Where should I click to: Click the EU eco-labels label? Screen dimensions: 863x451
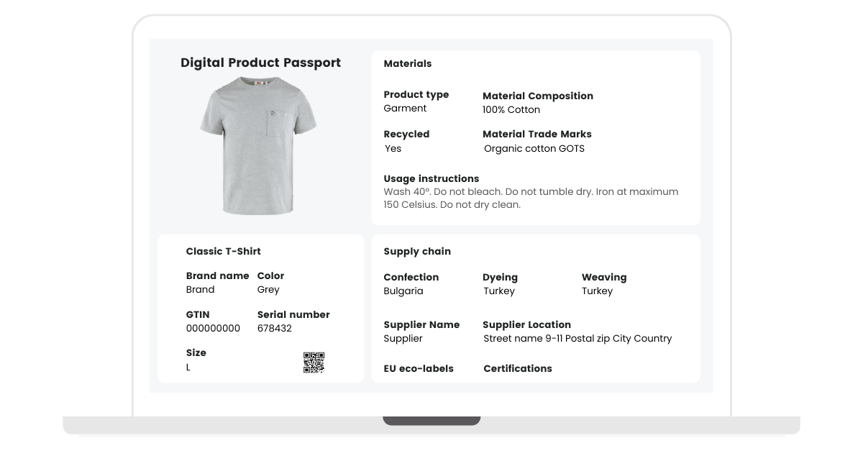(x=419, y=369)
